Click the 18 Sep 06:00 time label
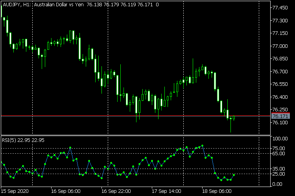This screenshot has width=295, height=196. coord(217,191)
